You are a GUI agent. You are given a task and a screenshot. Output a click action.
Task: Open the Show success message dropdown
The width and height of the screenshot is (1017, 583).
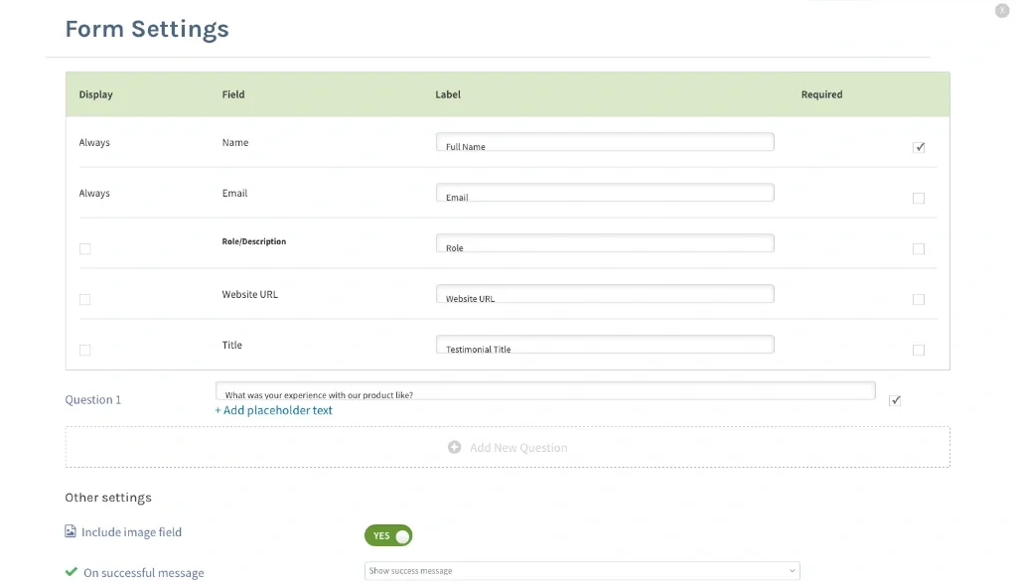tap(582, 571)
